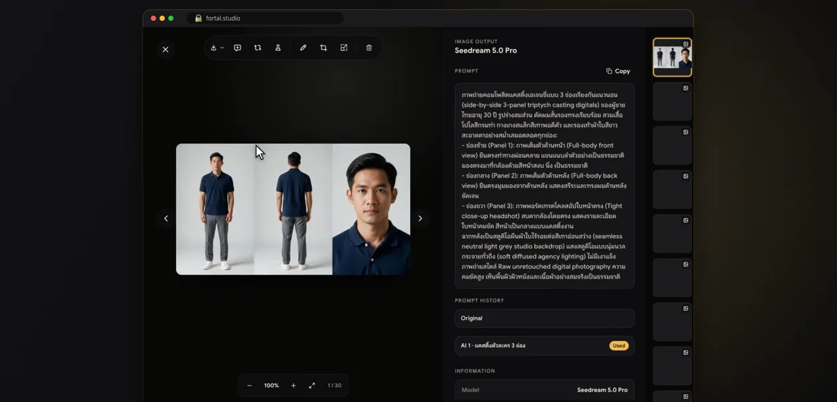This screenshot has height=402, width=837.
Task: Click the image icon on the seventh thumbnail
Action: 686,308
